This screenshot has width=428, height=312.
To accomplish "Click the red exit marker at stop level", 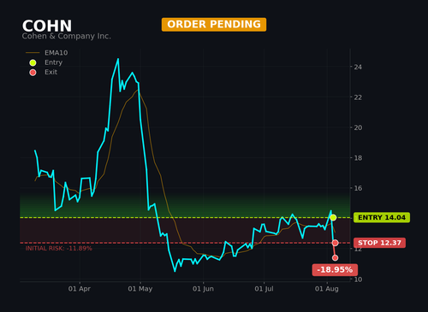I will click(x=336, y=243).
